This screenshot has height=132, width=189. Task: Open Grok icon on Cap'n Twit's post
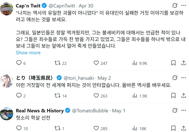pyautogui.click(x=175, y=6)
